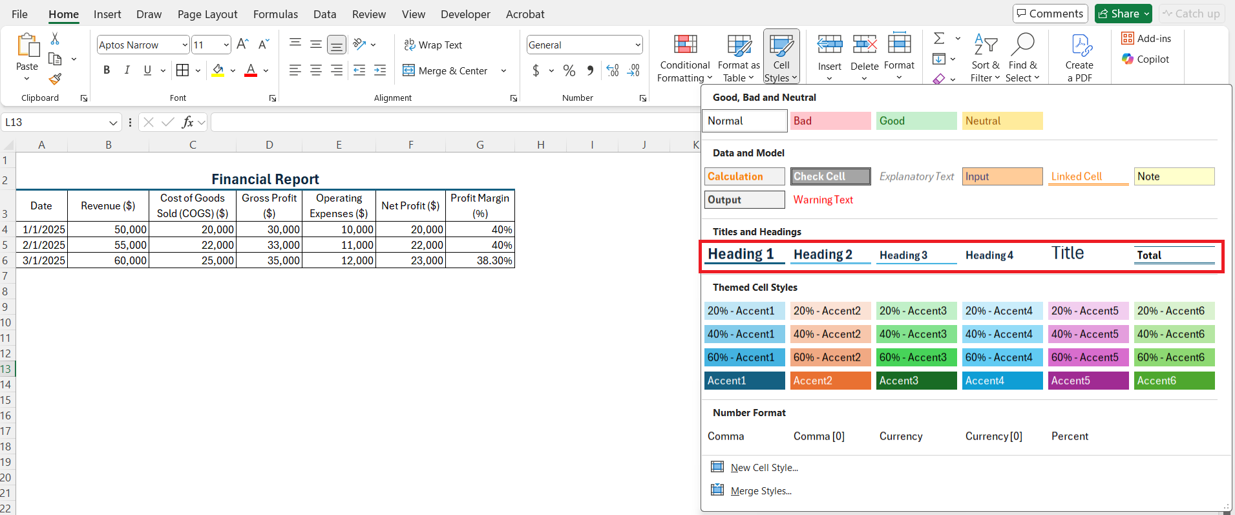Screen dimensions: 1235x515
Task: Click the Paste clipboard icon
Action: pos(27,45)
